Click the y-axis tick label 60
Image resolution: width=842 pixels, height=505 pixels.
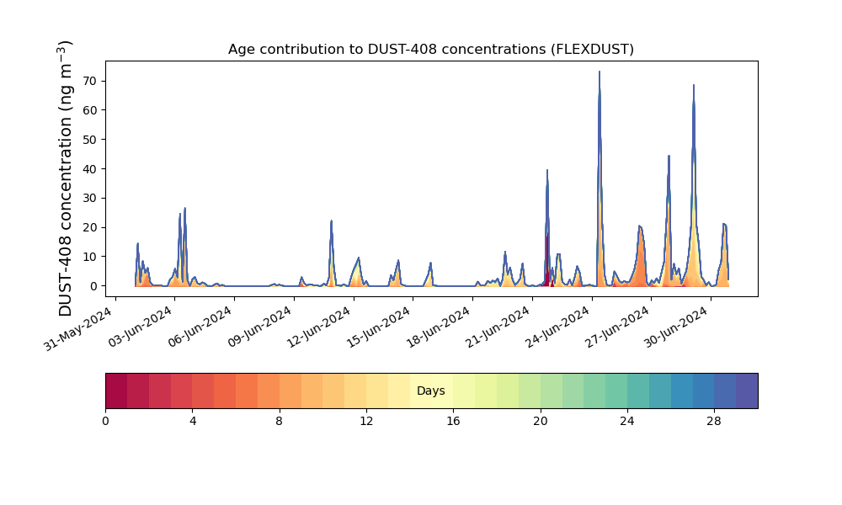[90, 110]
